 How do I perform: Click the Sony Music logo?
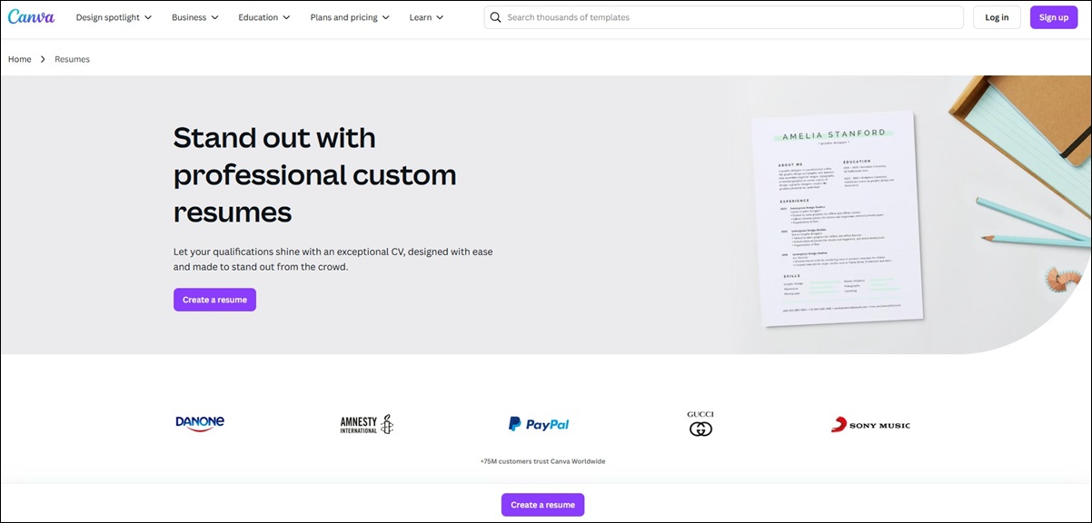(870, 424)
